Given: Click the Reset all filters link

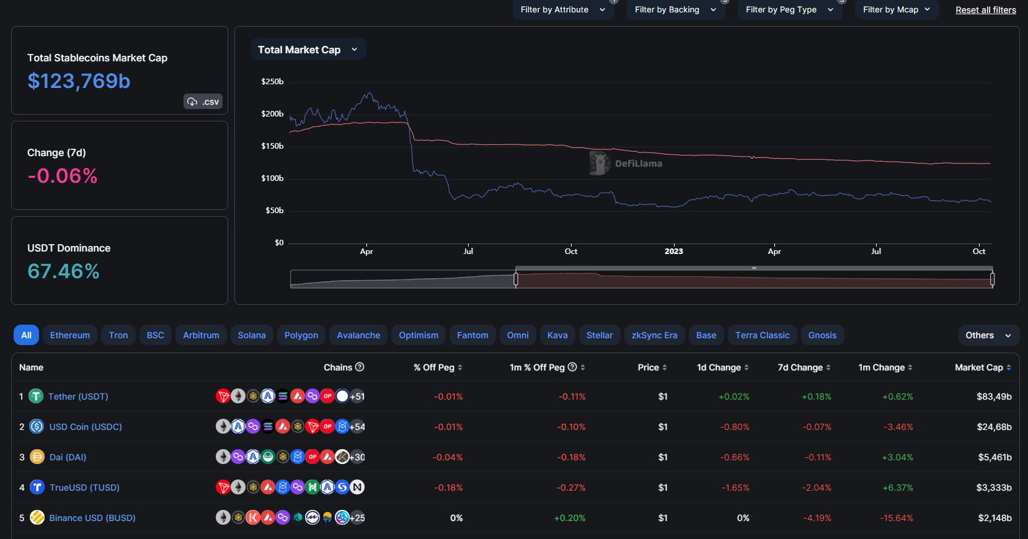Looking at the screenshot, I should 986,10.
